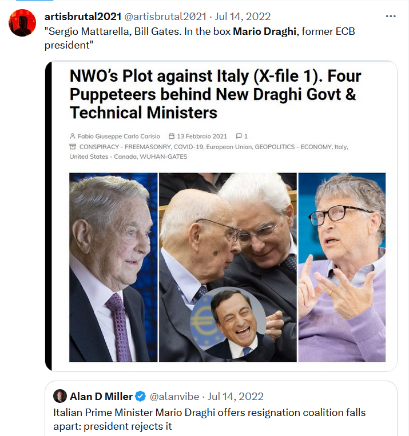The image size is (409, 436).
Task: Open the NWO's Plot against Italy headline
Action: tap(216, 94)
